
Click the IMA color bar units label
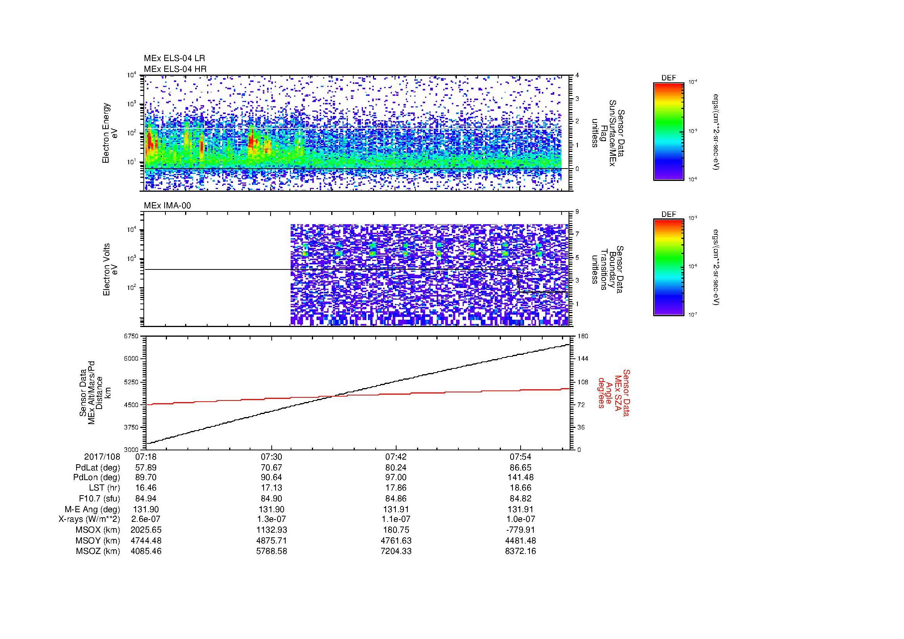pos(717,268)
